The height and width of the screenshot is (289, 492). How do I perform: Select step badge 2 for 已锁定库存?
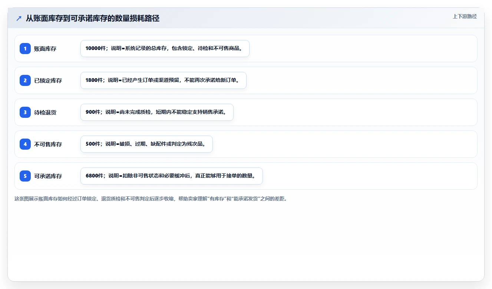25,80
